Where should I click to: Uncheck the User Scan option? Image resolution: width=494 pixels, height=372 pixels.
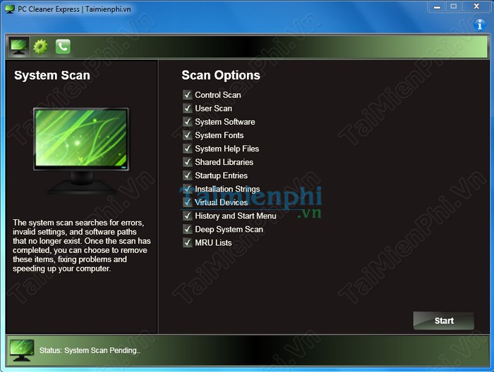click(188, 108)
